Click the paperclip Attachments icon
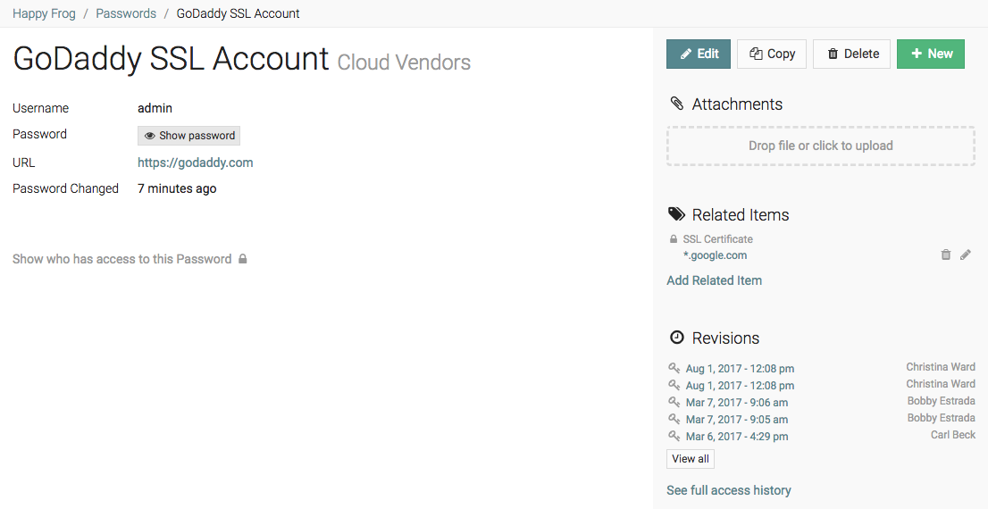Image resolution: width=988 pixels, height=509 pixels. (x=676, y=104)
